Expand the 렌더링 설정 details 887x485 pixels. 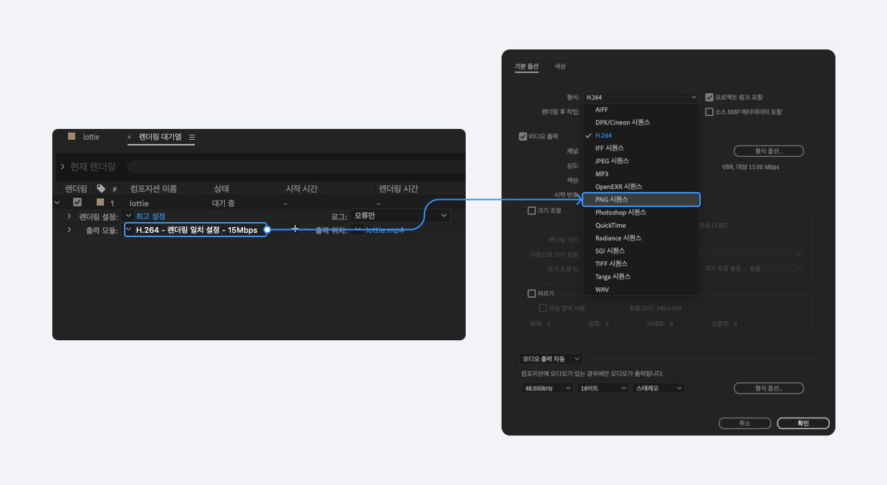pos(69,216)
